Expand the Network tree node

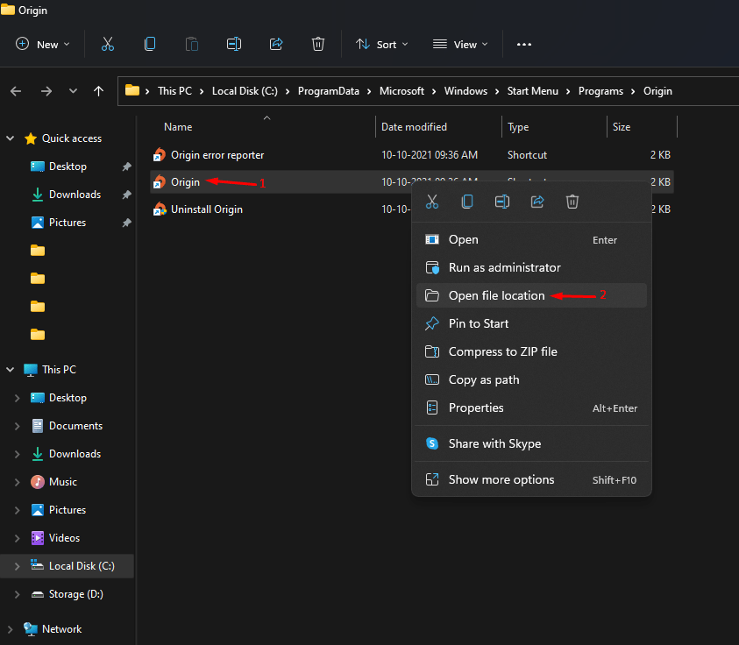11,629
